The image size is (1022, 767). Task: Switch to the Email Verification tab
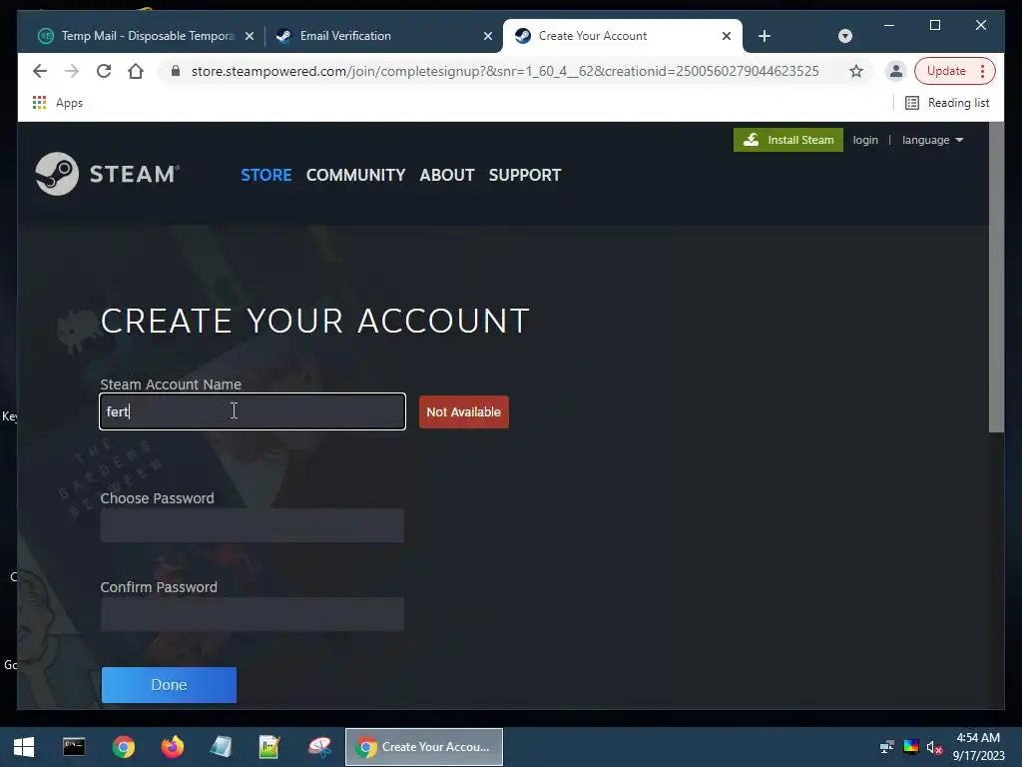click(383, 36)
